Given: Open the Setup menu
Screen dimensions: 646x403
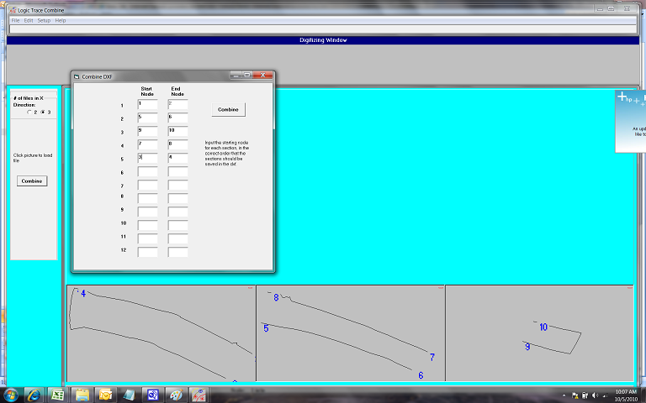Looking at the screenshot, I should pos(44,20).
